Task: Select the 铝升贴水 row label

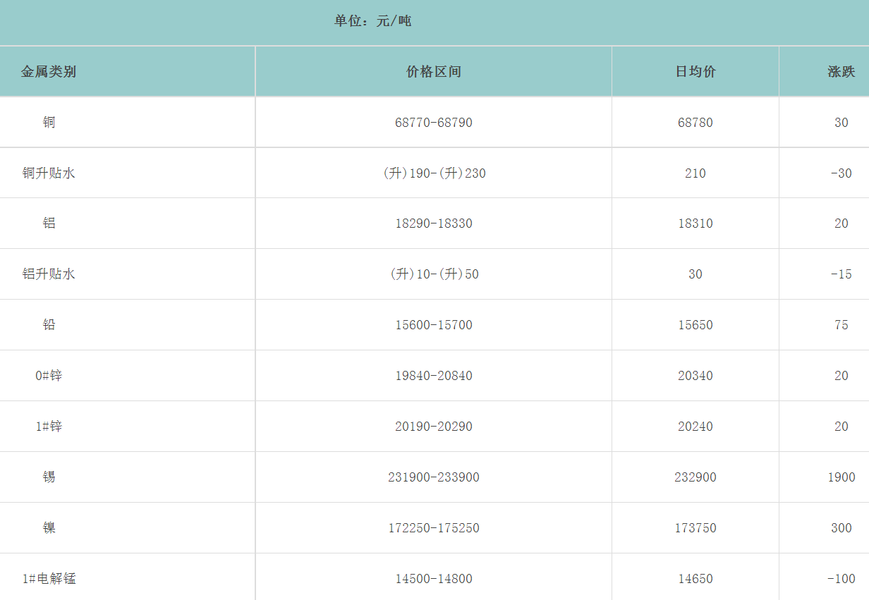Action: coord(49,274)
